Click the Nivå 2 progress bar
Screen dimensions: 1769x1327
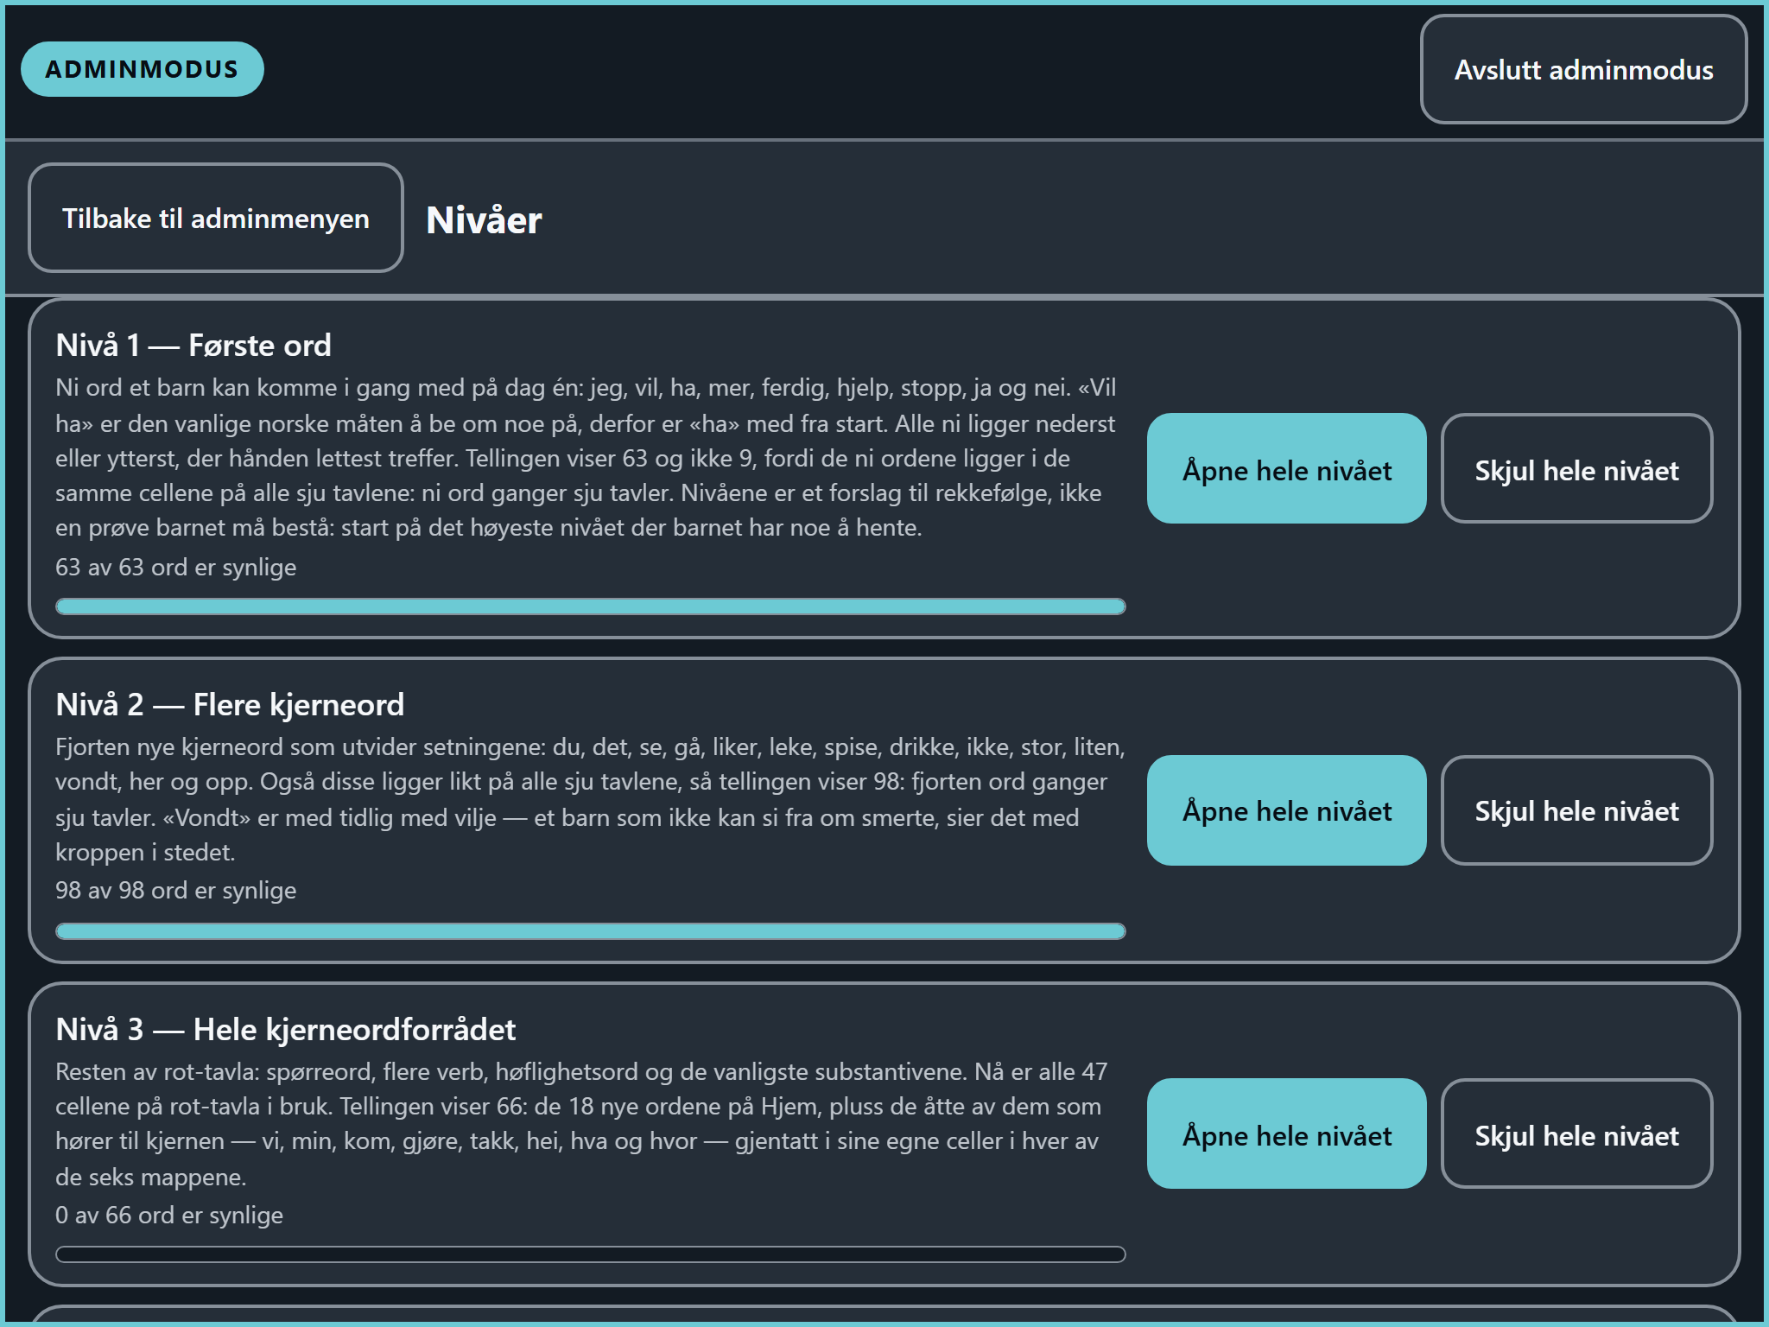[591, 931]
